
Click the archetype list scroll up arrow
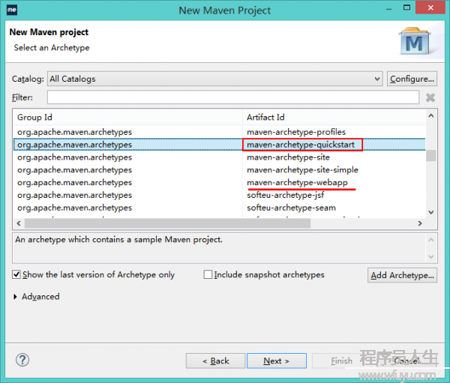pos(430,115)
